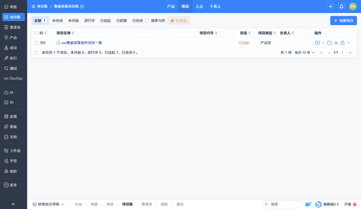Open 需求池 in the sidebar
Screen dimensions: 361x209
14,27
